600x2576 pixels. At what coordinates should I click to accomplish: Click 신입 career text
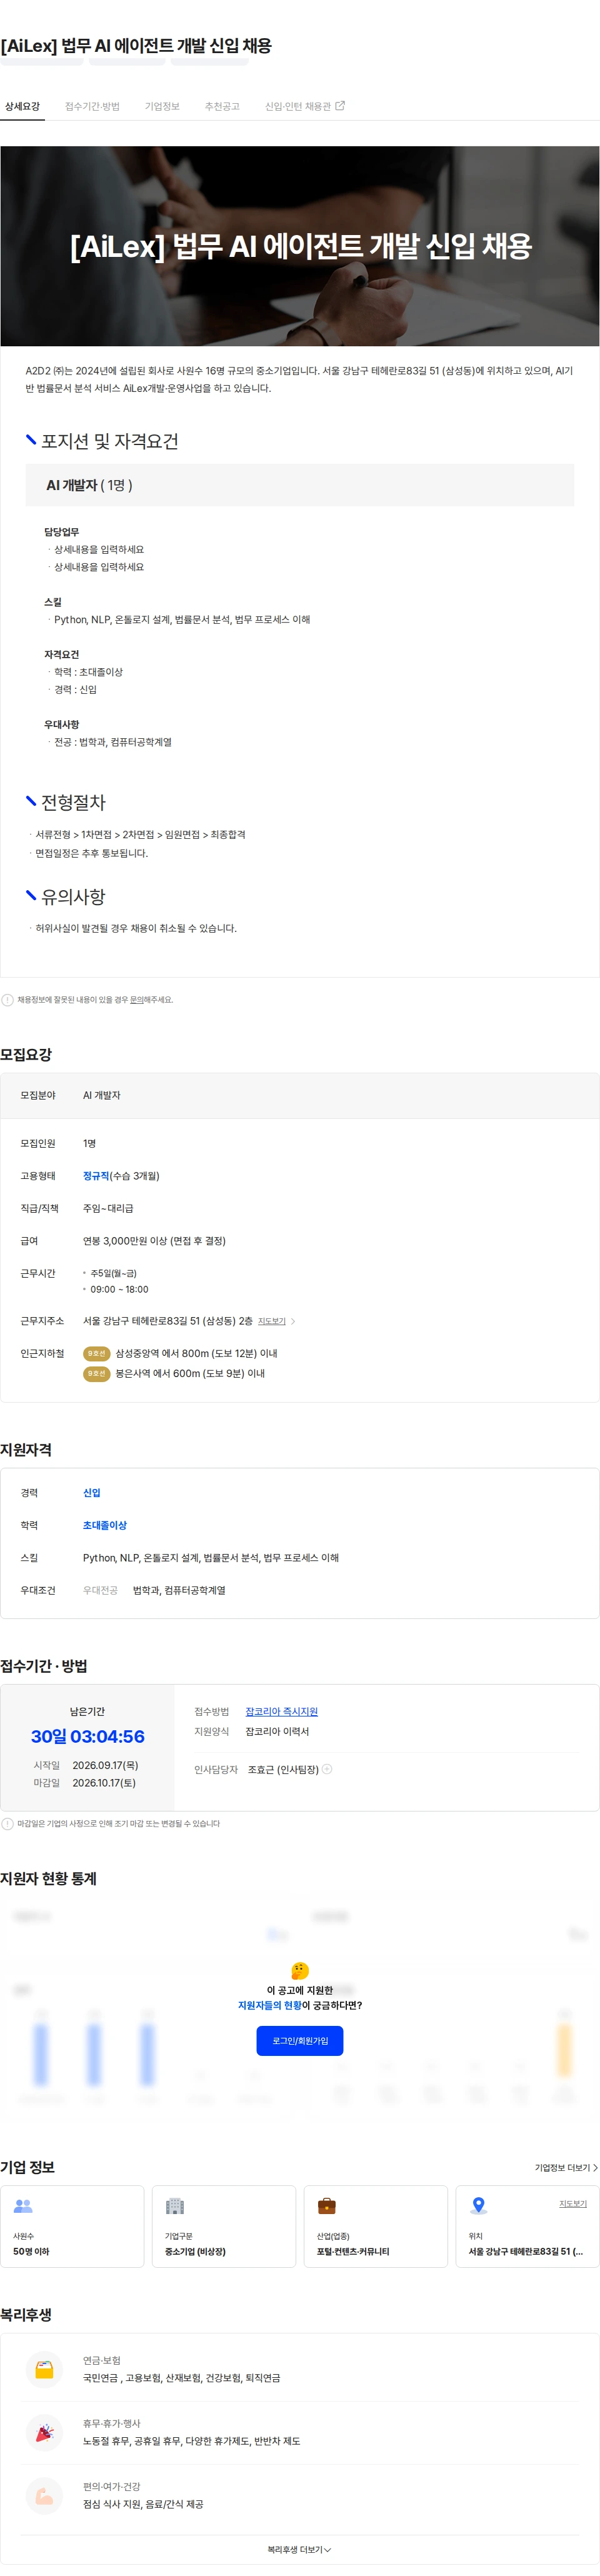coord(92,1492)
